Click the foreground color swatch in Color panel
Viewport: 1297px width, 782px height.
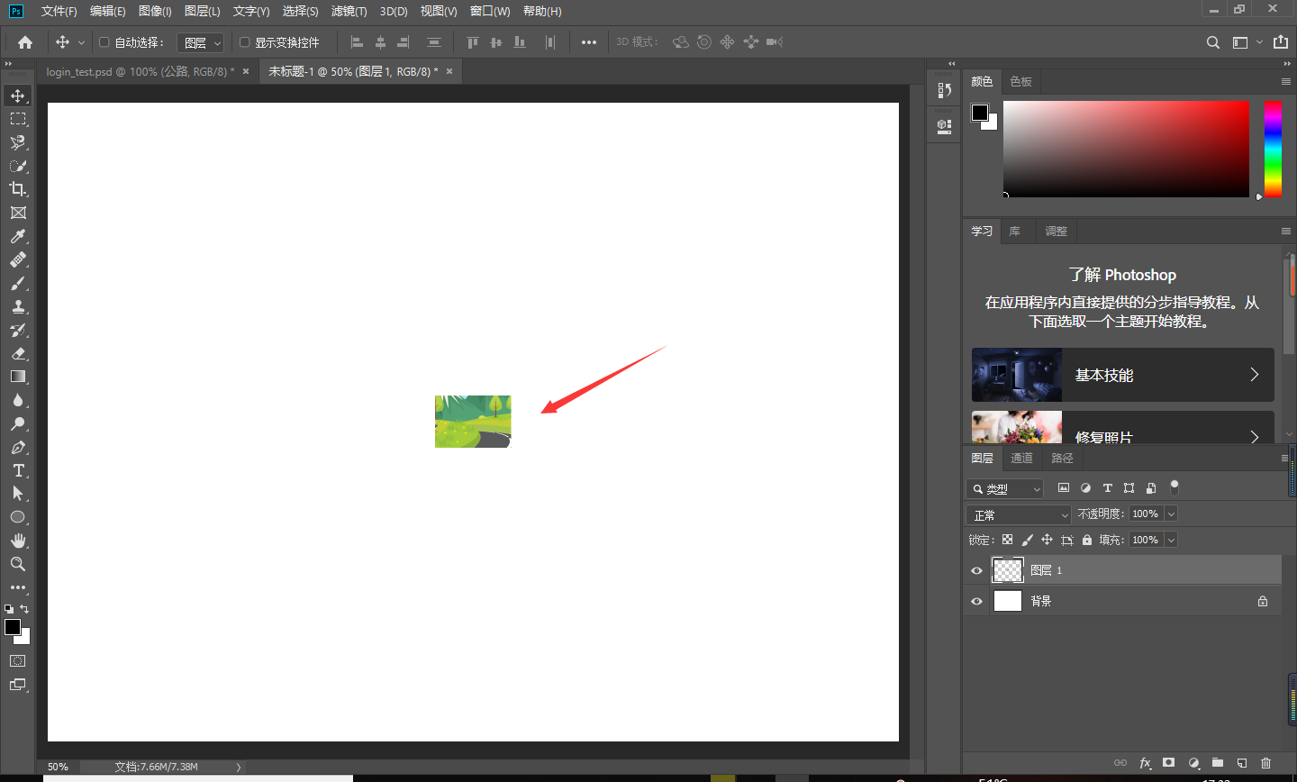click(980, 113)
